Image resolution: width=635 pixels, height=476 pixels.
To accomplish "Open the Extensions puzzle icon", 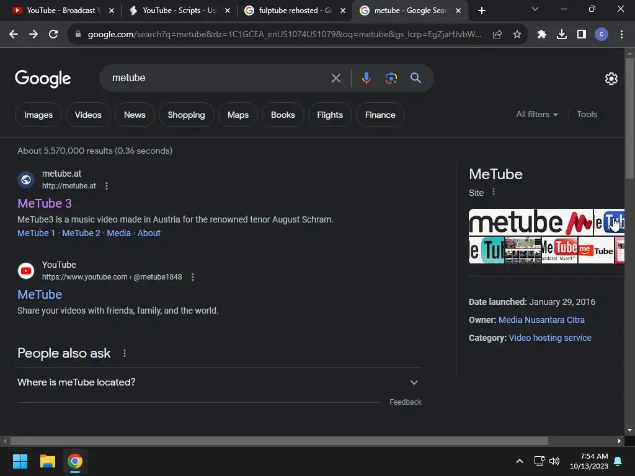I will point(542,35).
